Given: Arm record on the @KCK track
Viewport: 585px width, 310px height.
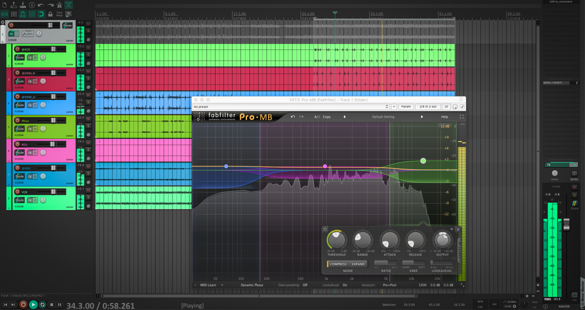Looking at the screenshot, I should (x=17, y=49).
